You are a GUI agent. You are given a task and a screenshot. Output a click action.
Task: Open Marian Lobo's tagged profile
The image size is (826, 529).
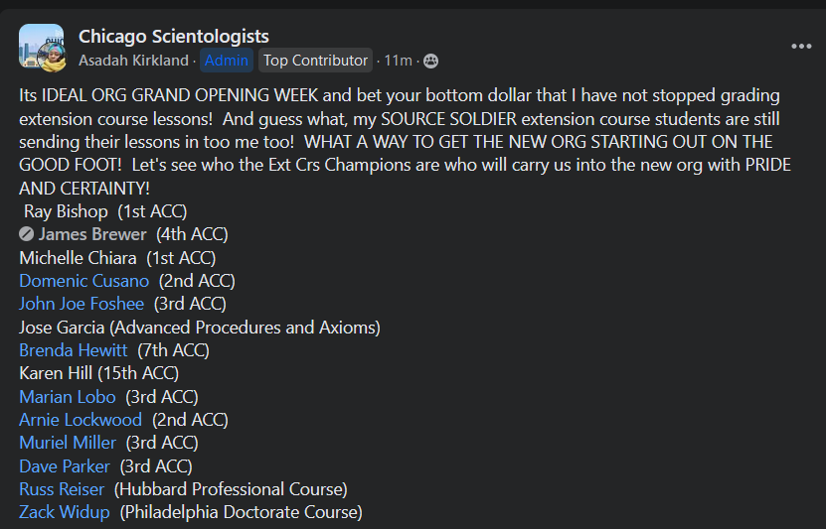point(67,397)
